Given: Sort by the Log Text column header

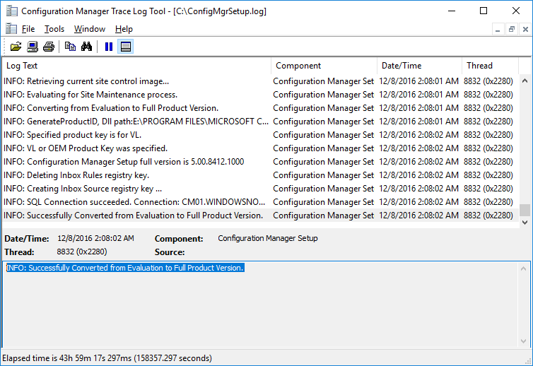Looking at the screenshot, I should 136,66.
